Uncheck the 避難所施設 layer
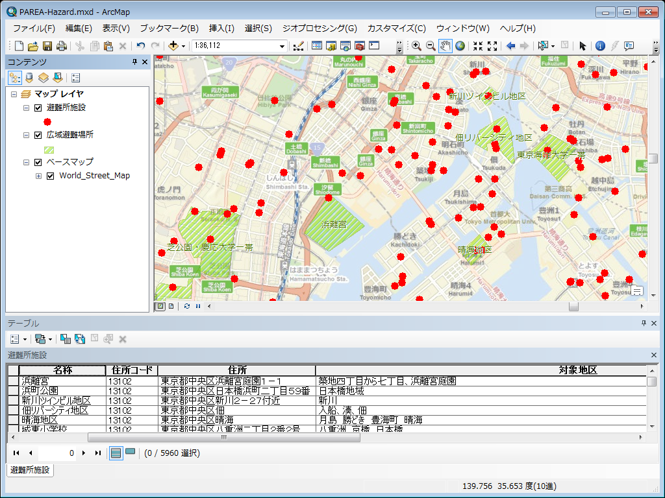Screen dimensions: 665x498 pos(38,108)
